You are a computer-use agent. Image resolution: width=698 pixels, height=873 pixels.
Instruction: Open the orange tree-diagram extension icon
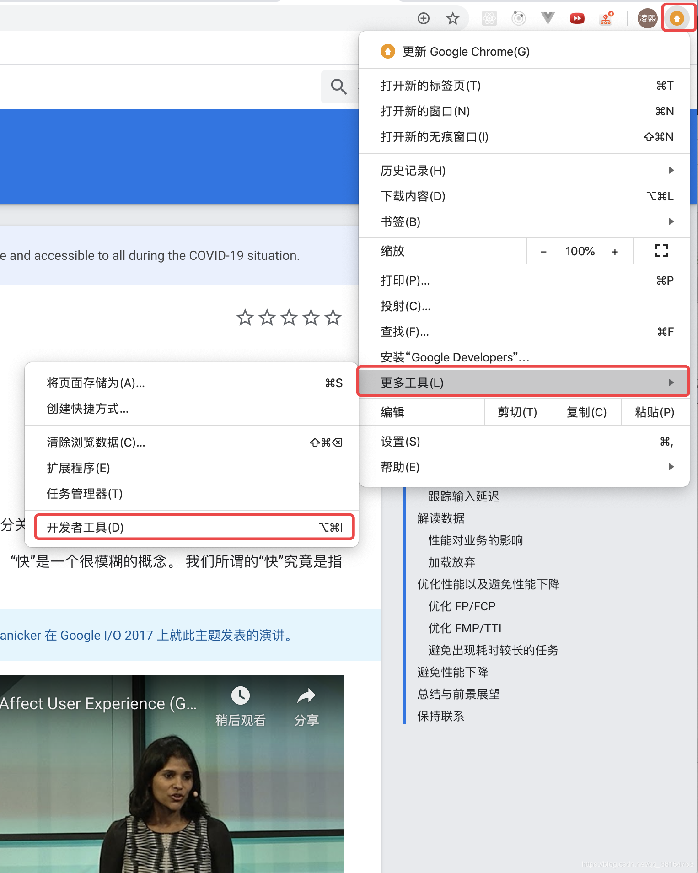pos(606,18)
